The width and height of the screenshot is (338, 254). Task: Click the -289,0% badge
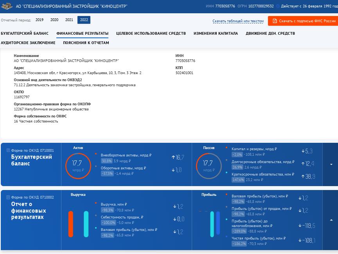coord(239,231)
